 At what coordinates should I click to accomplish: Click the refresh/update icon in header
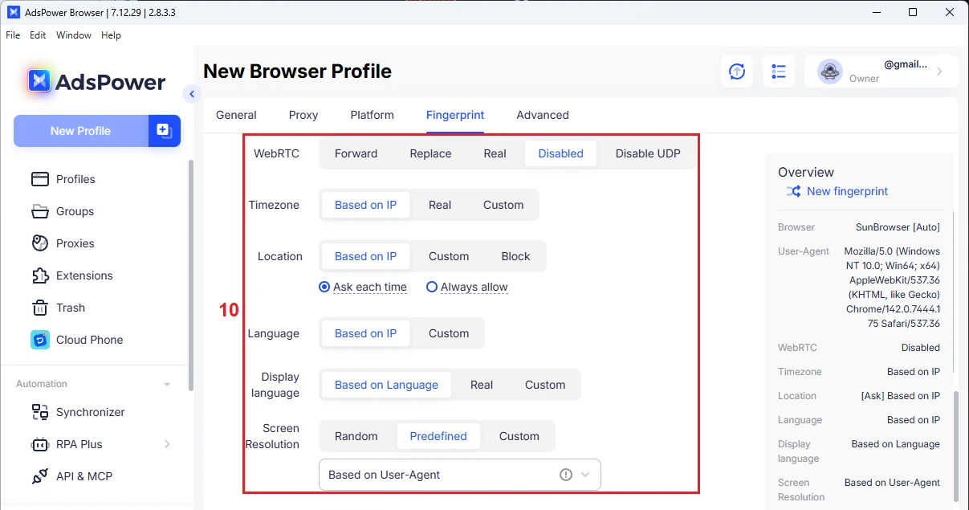(736, 71)
